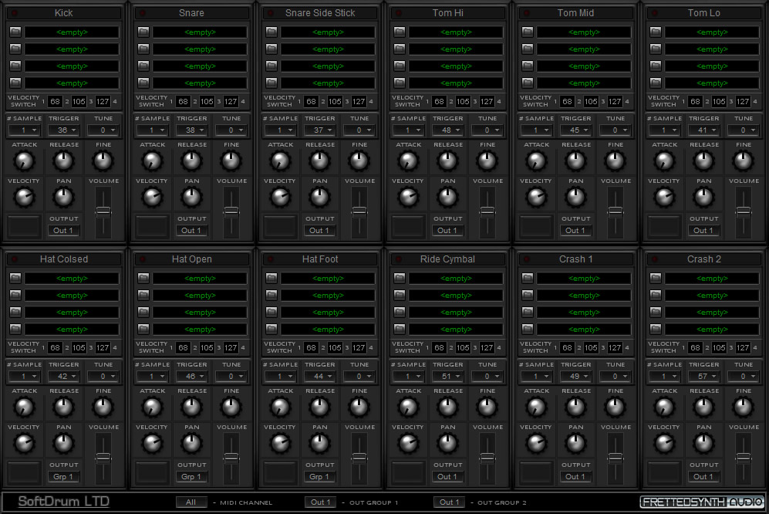Expand the TUNE dropdown for Tom Hi
The height and width of the screenshot is (514, 769).
click(487, 130)
